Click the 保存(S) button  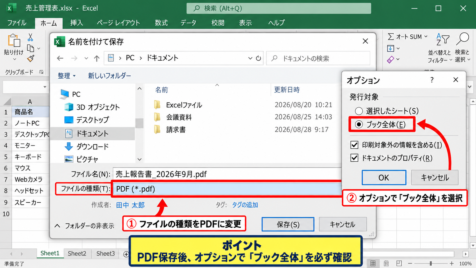288,224
